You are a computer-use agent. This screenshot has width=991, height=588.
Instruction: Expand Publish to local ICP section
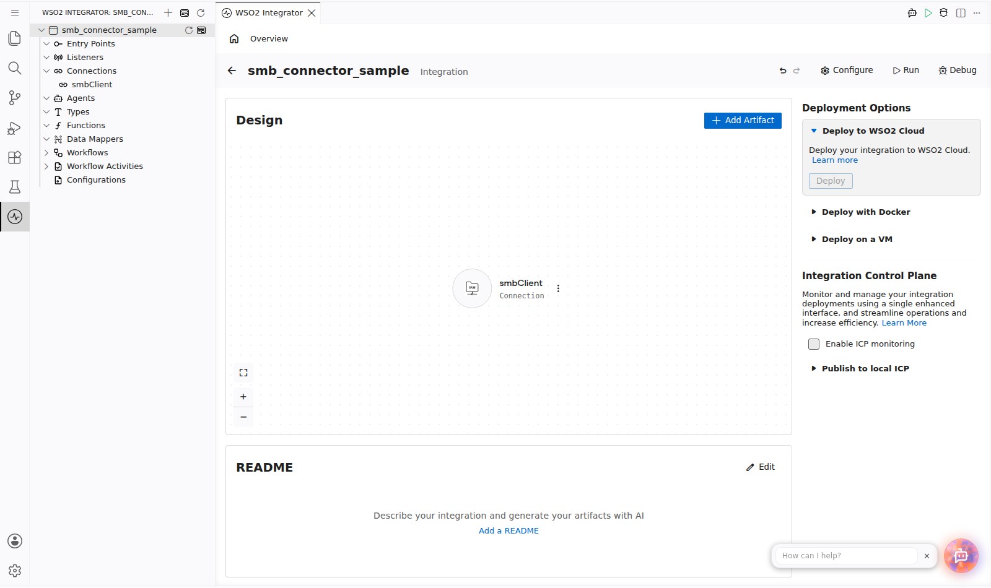click(814, 368)
